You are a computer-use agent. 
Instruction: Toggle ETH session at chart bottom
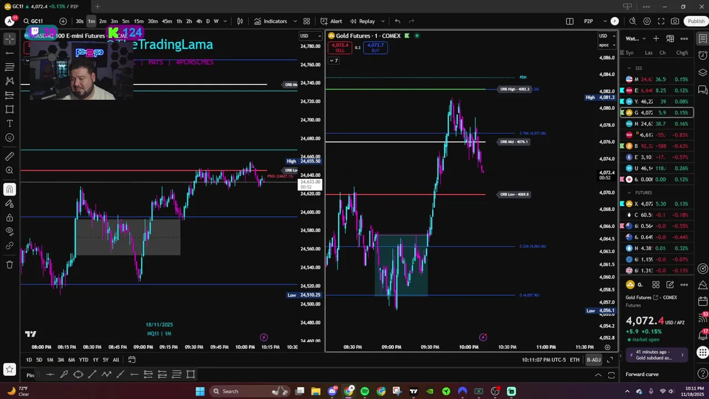click(x=575, y=360)
